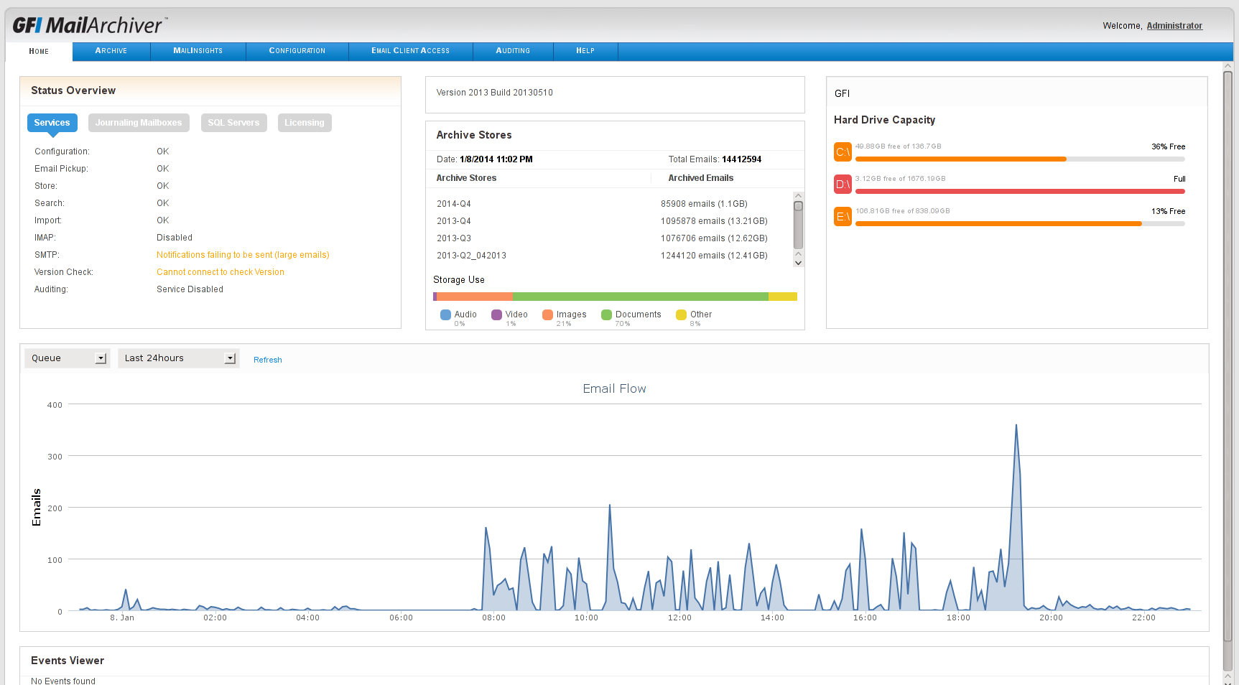Viewport: 1239px width, 685px height.
Task: Open the Last 24hours time range dropdown
Action: pyautogui.click(x=179, y=358)
